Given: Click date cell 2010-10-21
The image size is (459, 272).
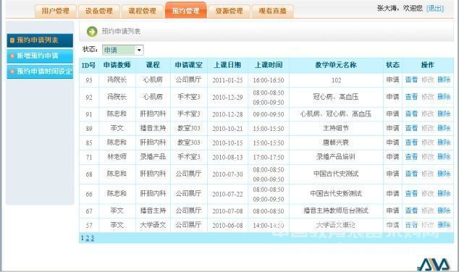Looking at the screenshot, I should tap(227, 128).
